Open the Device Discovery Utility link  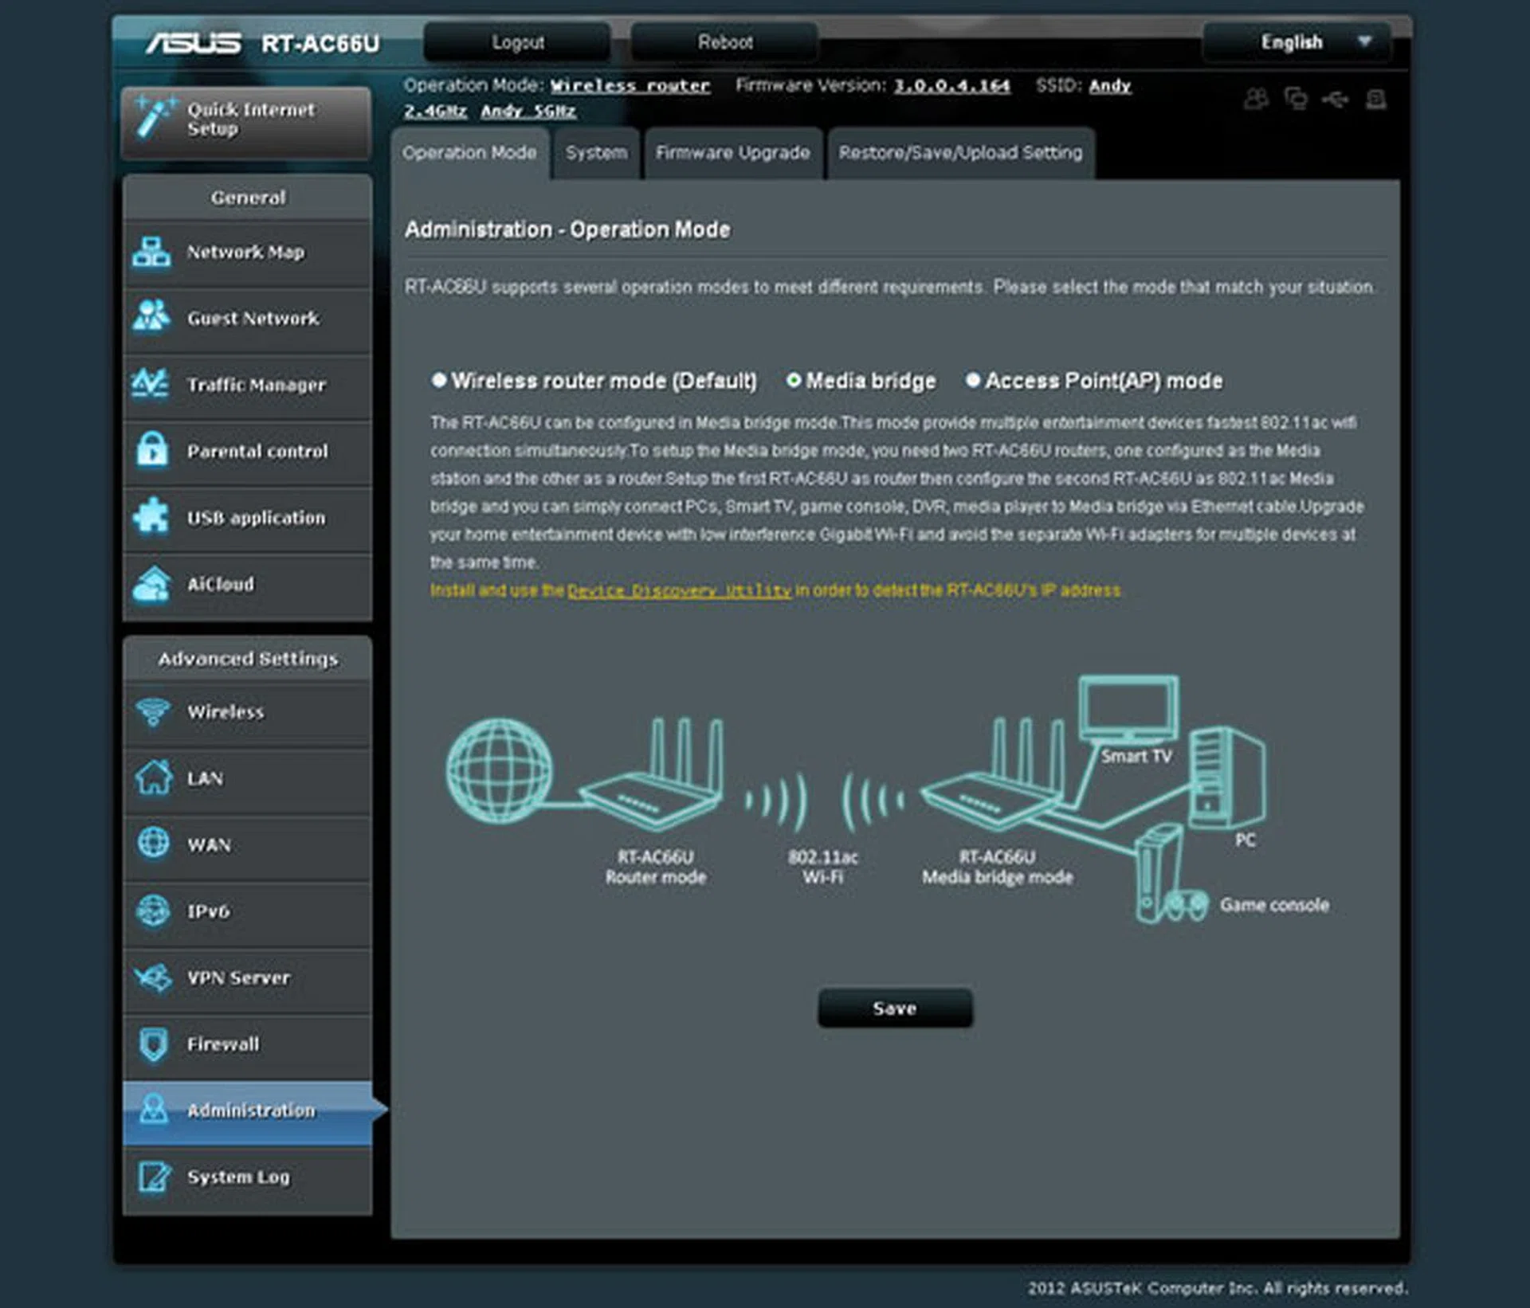coord(679,591)
